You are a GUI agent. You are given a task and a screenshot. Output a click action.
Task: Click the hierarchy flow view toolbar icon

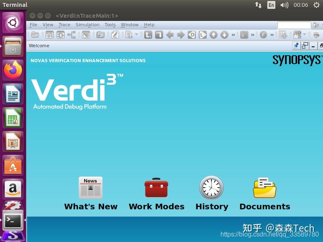click(71, 35)
